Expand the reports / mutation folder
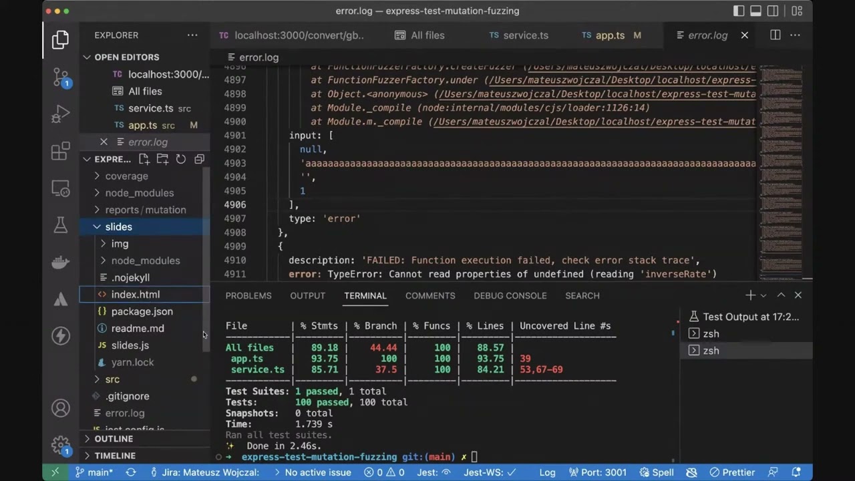The height and width of the screenshot is (481, 855). pos(145,209)
